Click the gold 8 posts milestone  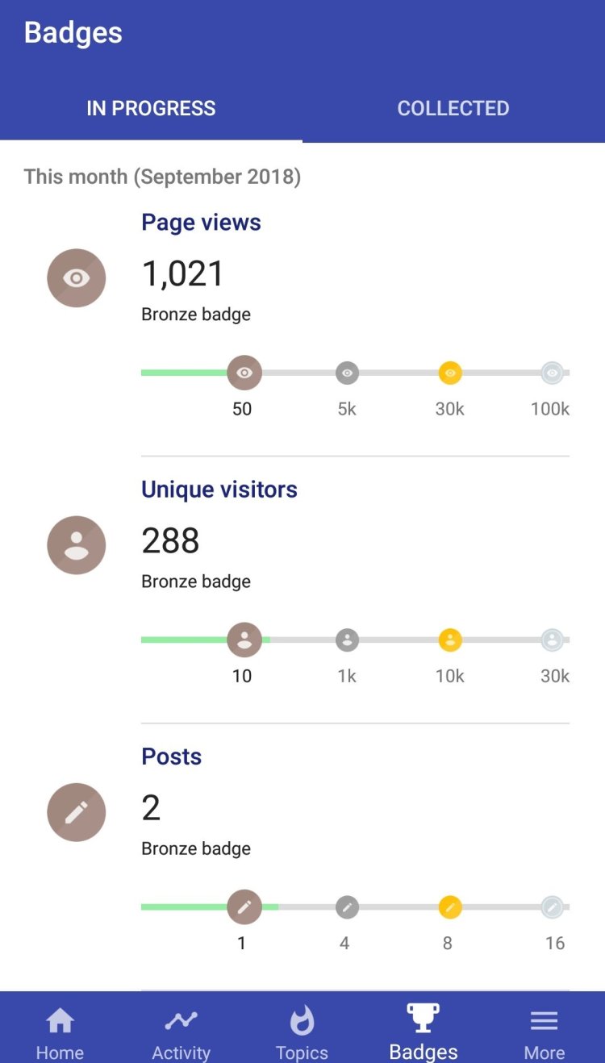(450, 907)
